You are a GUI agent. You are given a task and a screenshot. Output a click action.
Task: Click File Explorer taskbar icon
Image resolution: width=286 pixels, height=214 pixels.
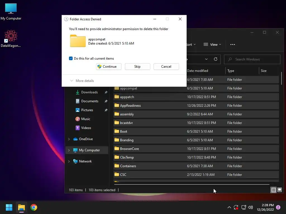click(21, 207)
